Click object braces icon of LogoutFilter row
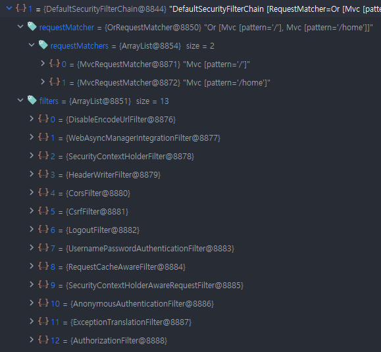 (43, 229)
